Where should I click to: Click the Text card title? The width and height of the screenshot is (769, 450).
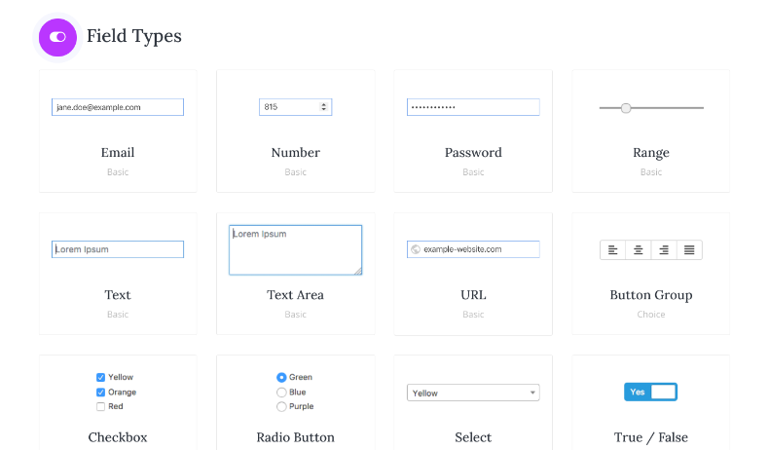[118, 295]
